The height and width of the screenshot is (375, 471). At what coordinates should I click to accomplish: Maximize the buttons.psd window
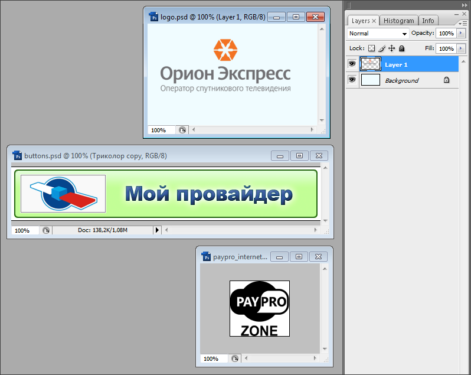coord(299,156)
